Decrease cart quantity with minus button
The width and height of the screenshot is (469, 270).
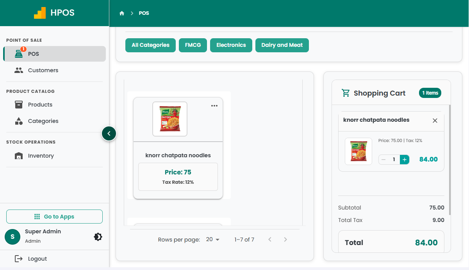coord(383,160)
